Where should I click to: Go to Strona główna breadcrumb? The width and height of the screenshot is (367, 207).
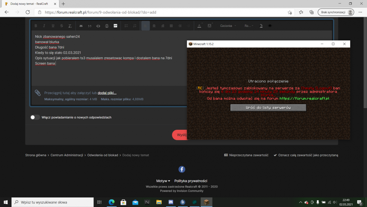(36, 155)
